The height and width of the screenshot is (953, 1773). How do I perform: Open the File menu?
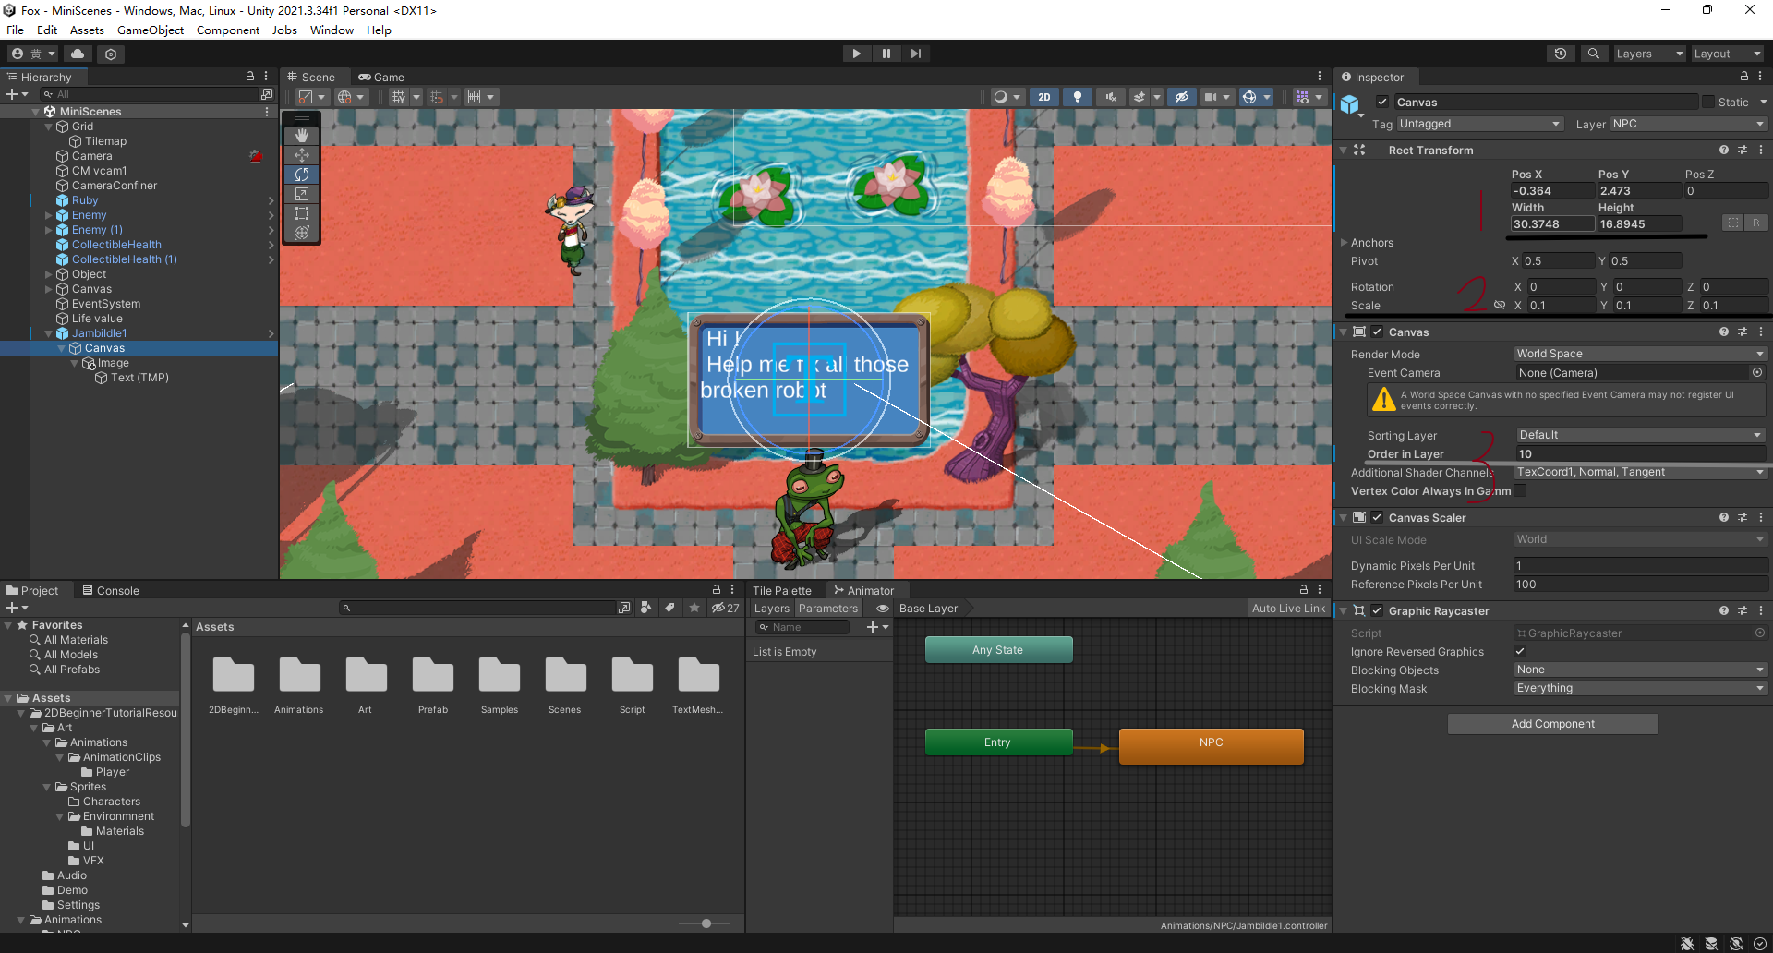click(15, 30)
